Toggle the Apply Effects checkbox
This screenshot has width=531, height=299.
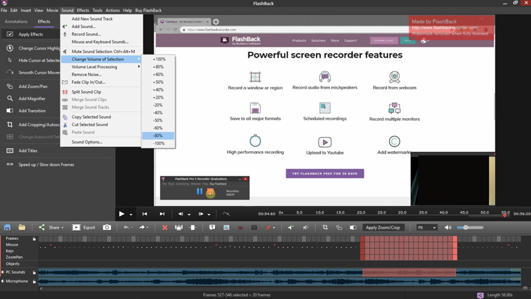point(10,34)
